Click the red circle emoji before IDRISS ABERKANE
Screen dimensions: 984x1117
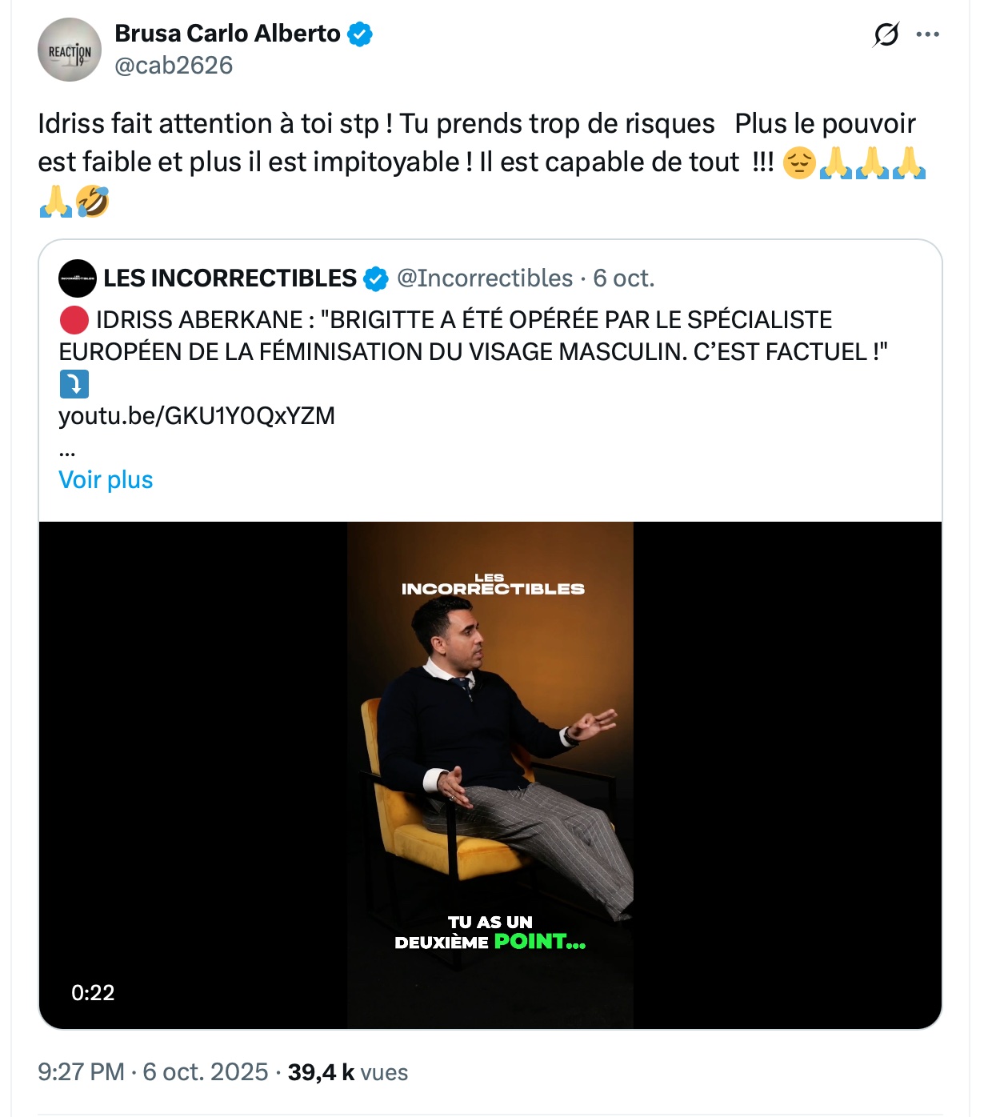tap(74, 320)
